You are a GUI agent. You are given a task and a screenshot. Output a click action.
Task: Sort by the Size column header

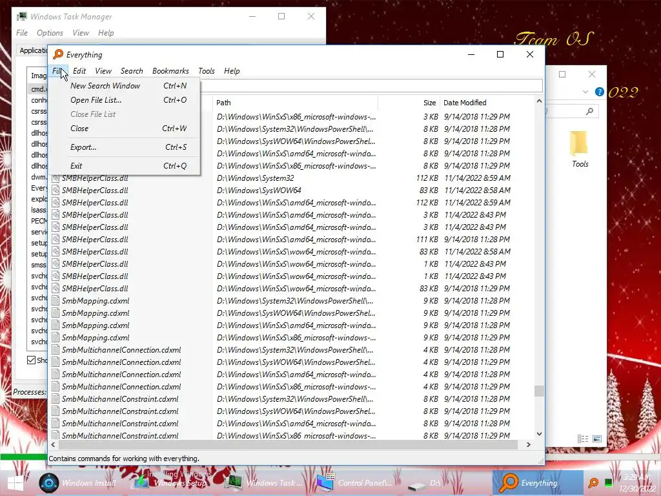click(409, 103)
